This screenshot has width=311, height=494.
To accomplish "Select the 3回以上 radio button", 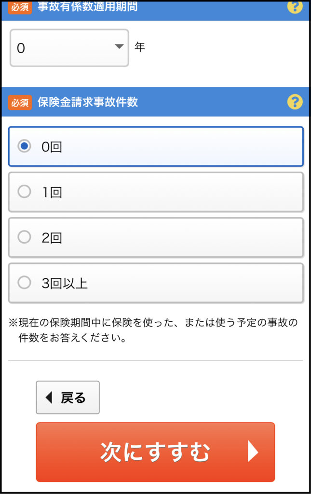I will click(24, 282).
